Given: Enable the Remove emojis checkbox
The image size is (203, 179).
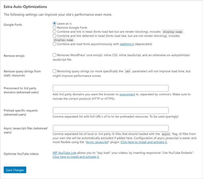Looking at the screenshot, I should pyautogui.click(x=54, y=55).
